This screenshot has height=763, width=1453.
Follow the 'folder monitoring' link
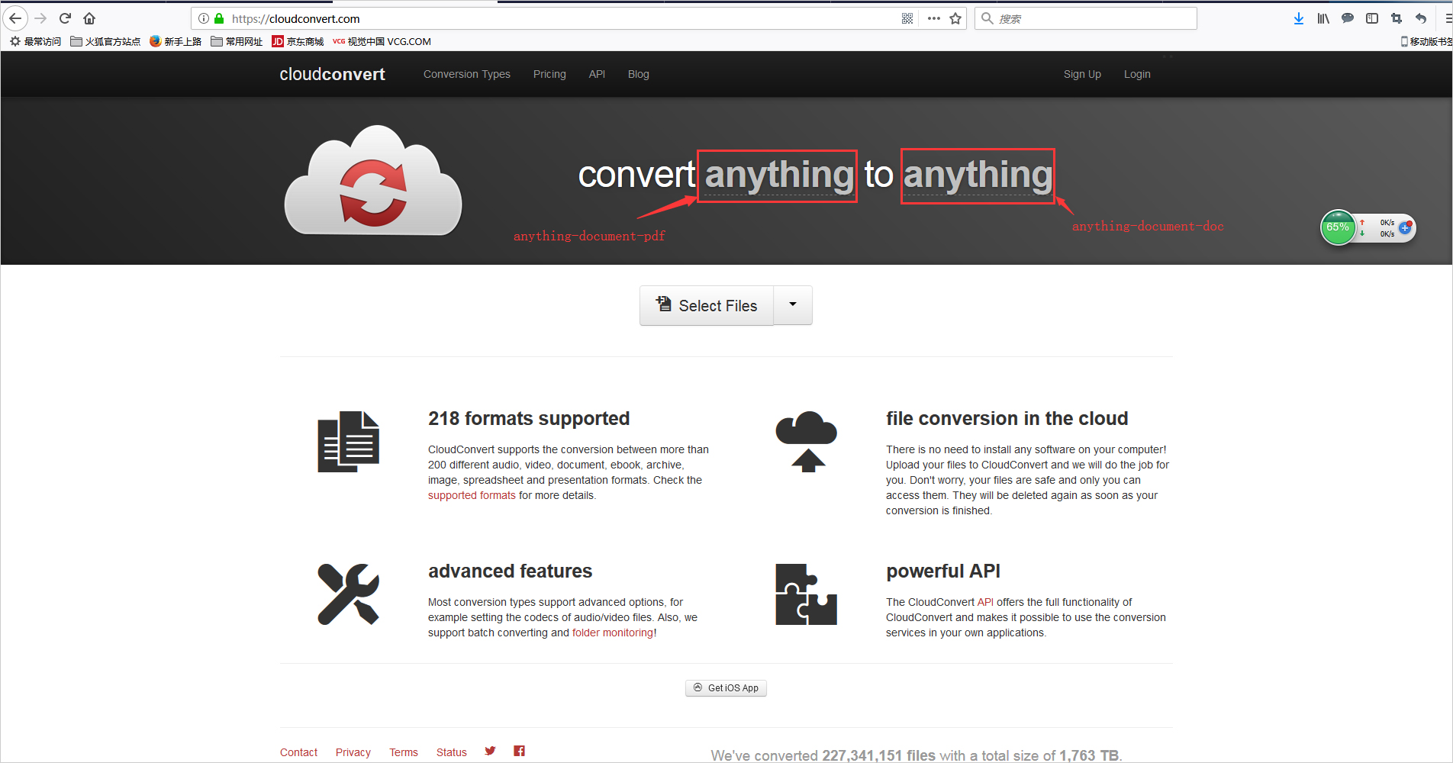click(x=613, y=633)
